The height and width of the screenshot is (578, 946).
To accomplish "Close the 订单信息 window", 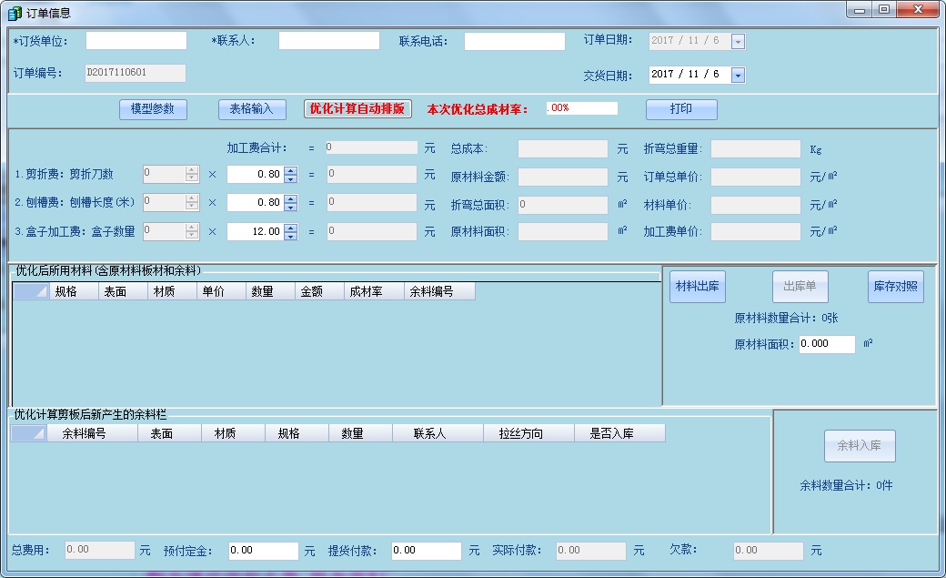I will coord(918,10).
